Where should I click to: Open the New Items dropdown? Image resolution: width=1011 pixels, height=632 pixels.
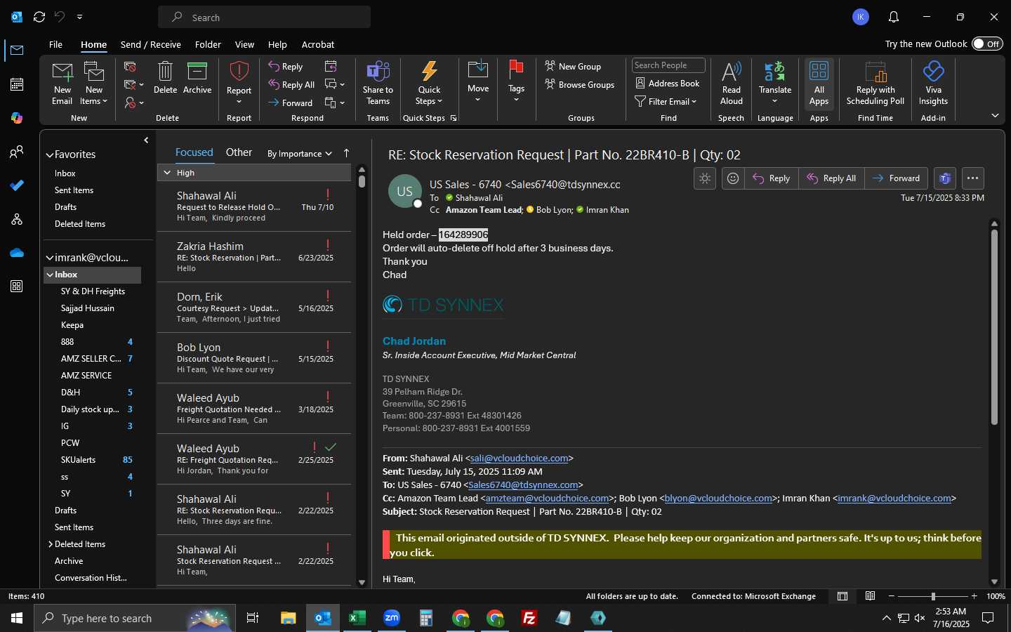[94, 83]
